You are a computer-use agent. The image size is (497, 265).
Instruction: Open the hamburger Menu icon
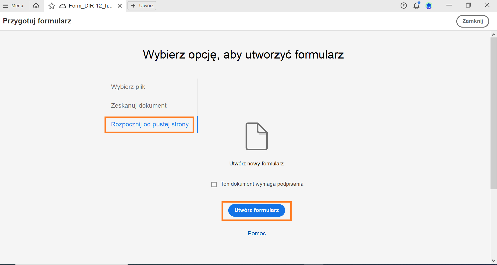click(x=6, y=5)
